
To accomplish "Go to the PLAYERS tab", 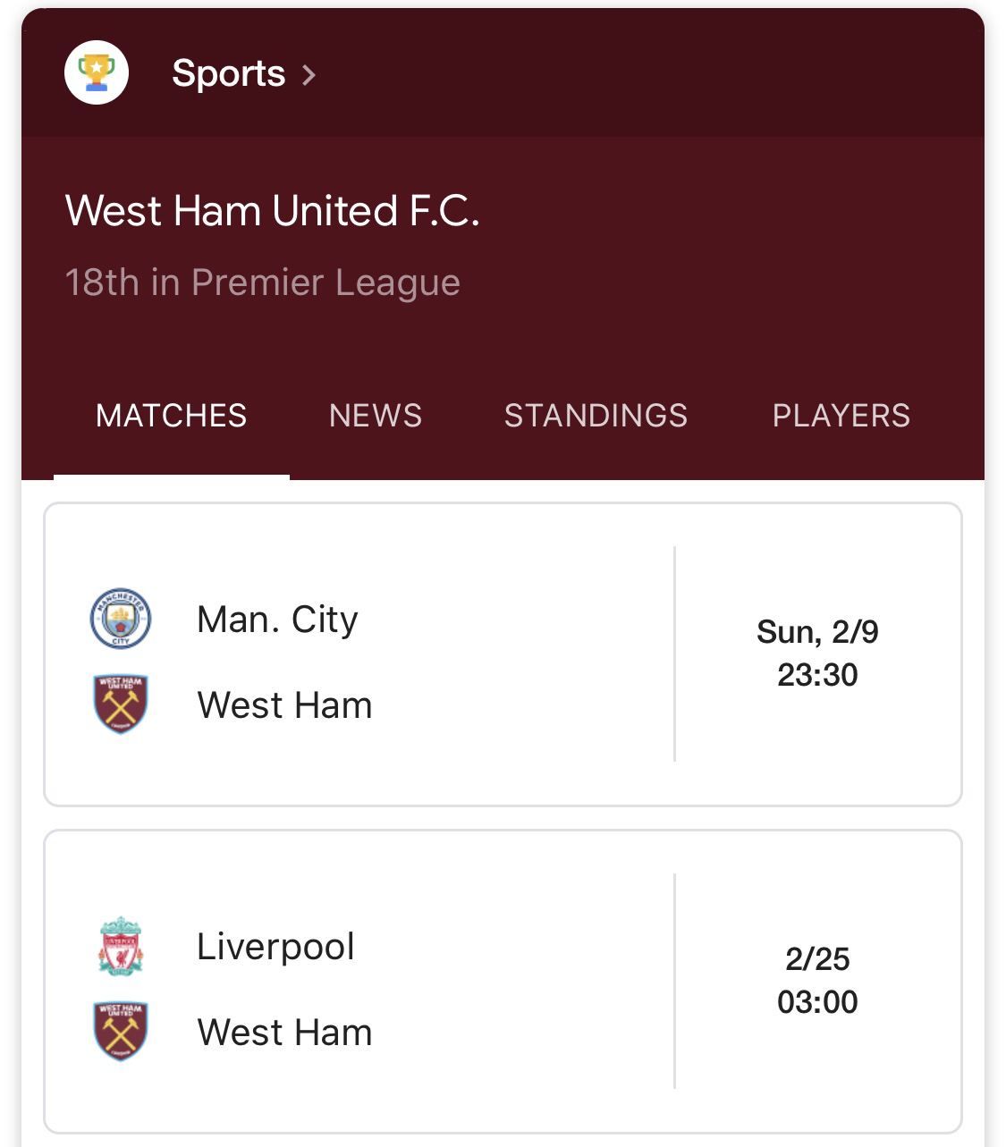I will pos(841,416).
